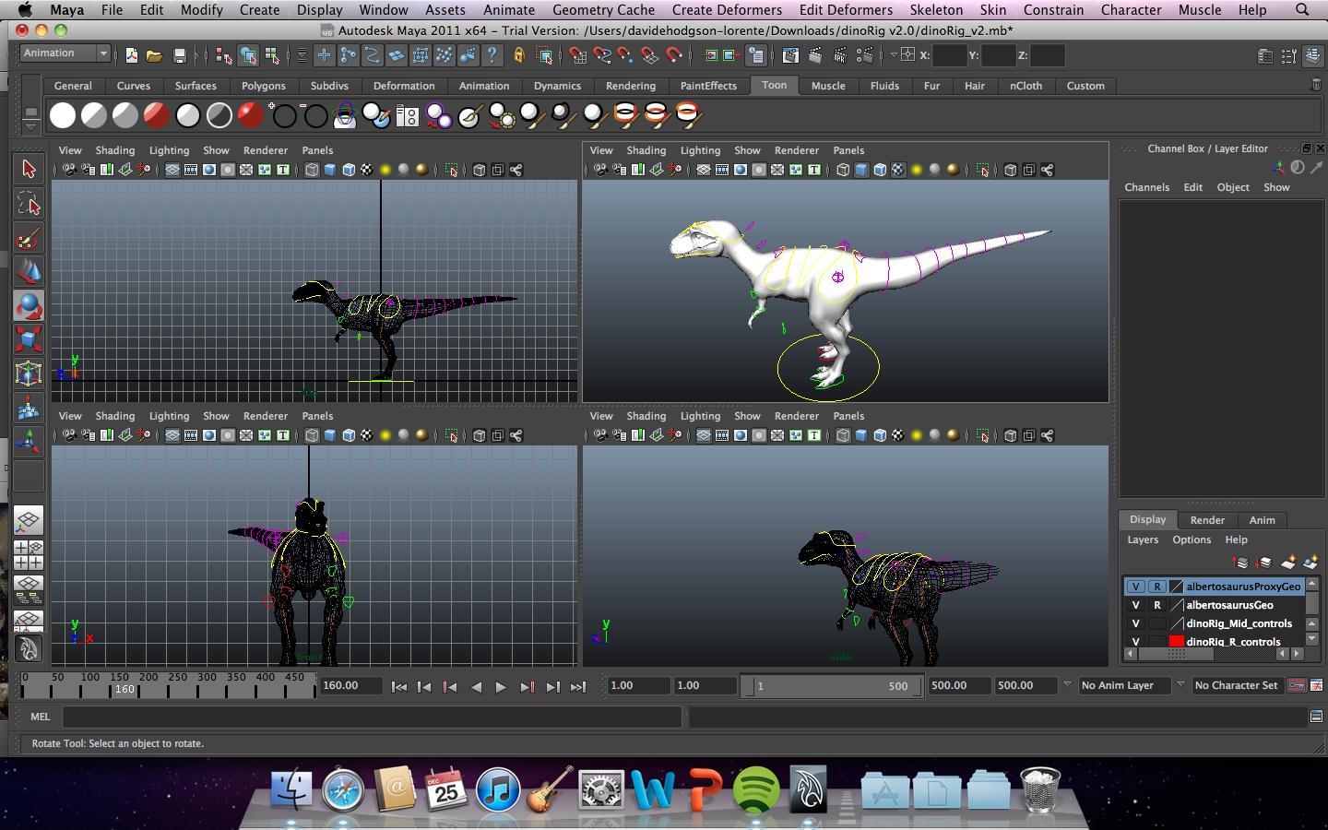Click the auto keyframe key icon
This screenshot has width=1328, height=830.
1296,685
